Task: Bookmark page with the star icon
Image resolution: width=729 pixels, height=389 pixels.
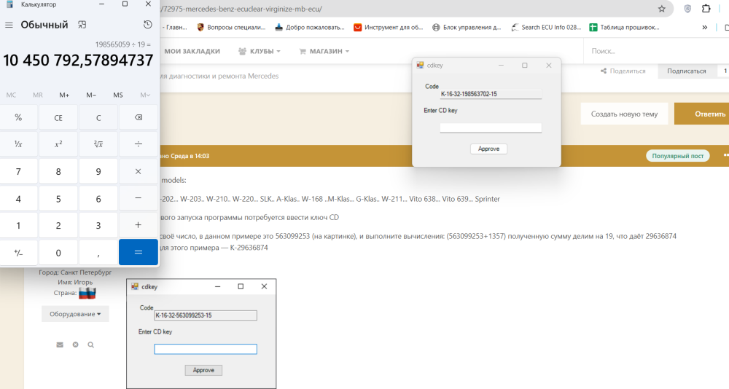Action: (662, 9)
